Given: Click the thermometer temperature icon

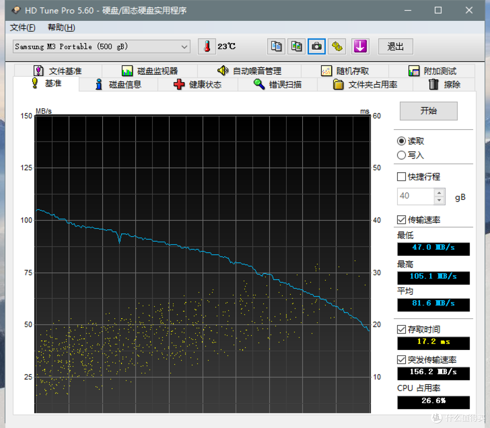Looking at the screenshot, I should click(207, 47).
